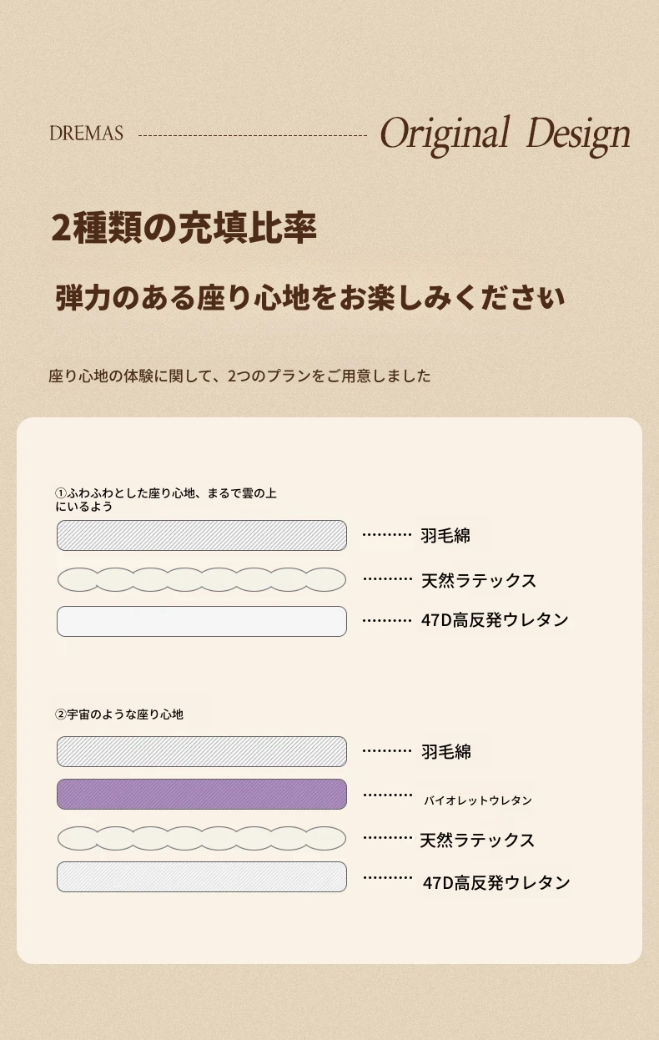659x1040 pixels.
Task: Click the bottom 47D urethane layer in plan ②
Action: pos(202,877)
